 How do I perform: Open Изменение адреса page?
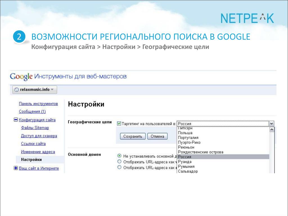(38, 152)
